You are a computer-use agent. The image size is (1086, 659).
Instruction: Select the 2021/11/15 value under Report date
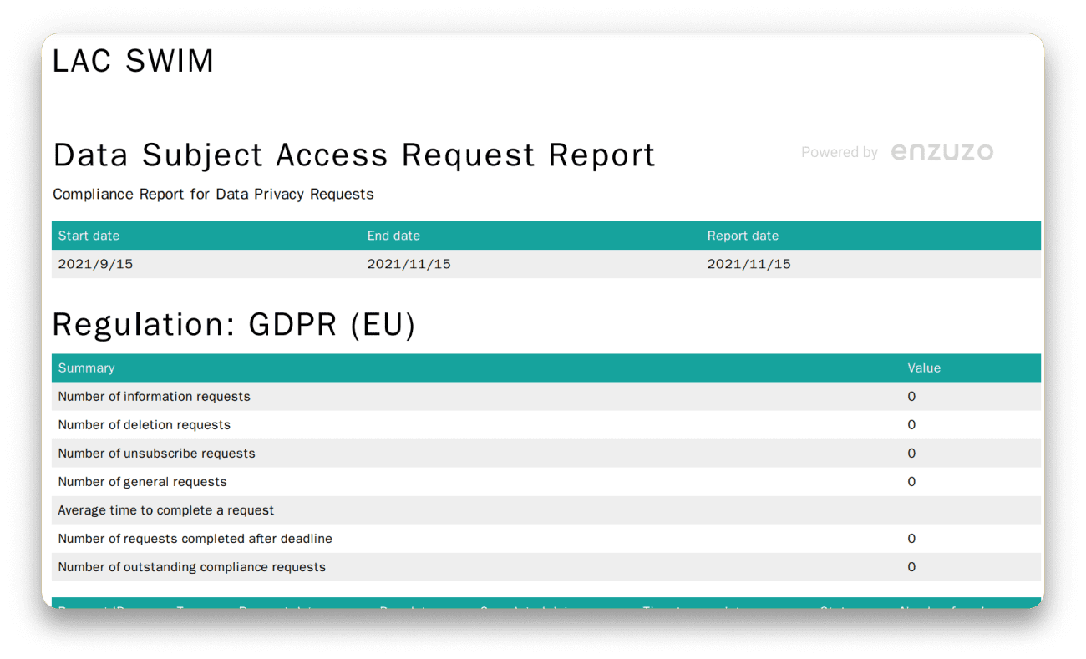click(x=749, y=264)
